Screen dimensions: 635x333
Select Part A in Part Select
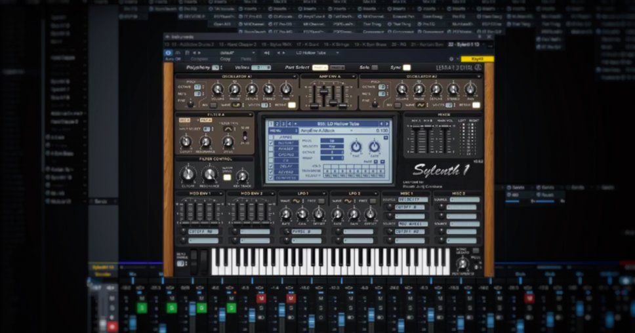[319, 68]
